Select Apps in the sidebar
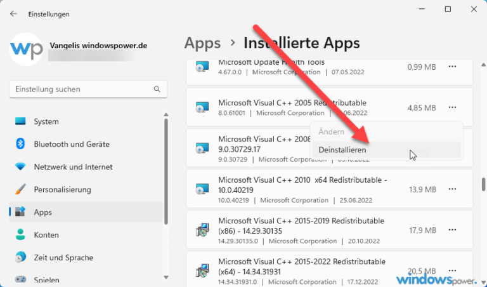 [x=86, y=212]
